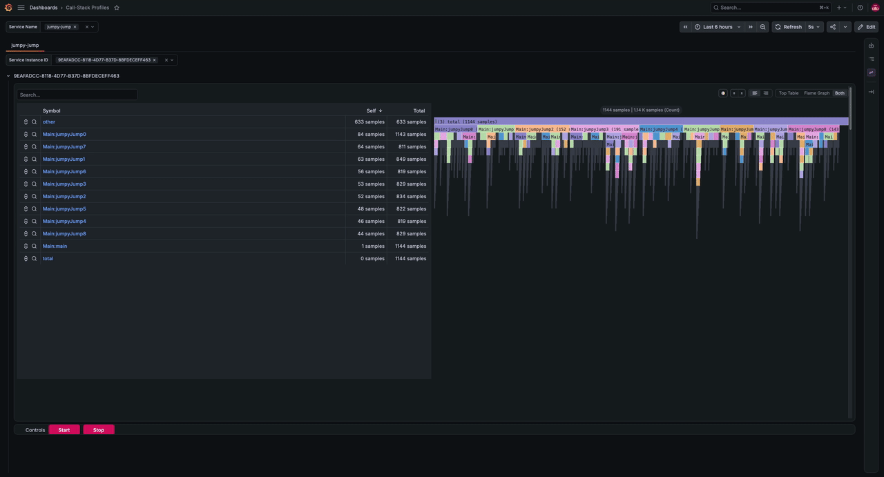
Task: Search icon for Main:jumpyJump0 row
Action: (x=34, y=135)
